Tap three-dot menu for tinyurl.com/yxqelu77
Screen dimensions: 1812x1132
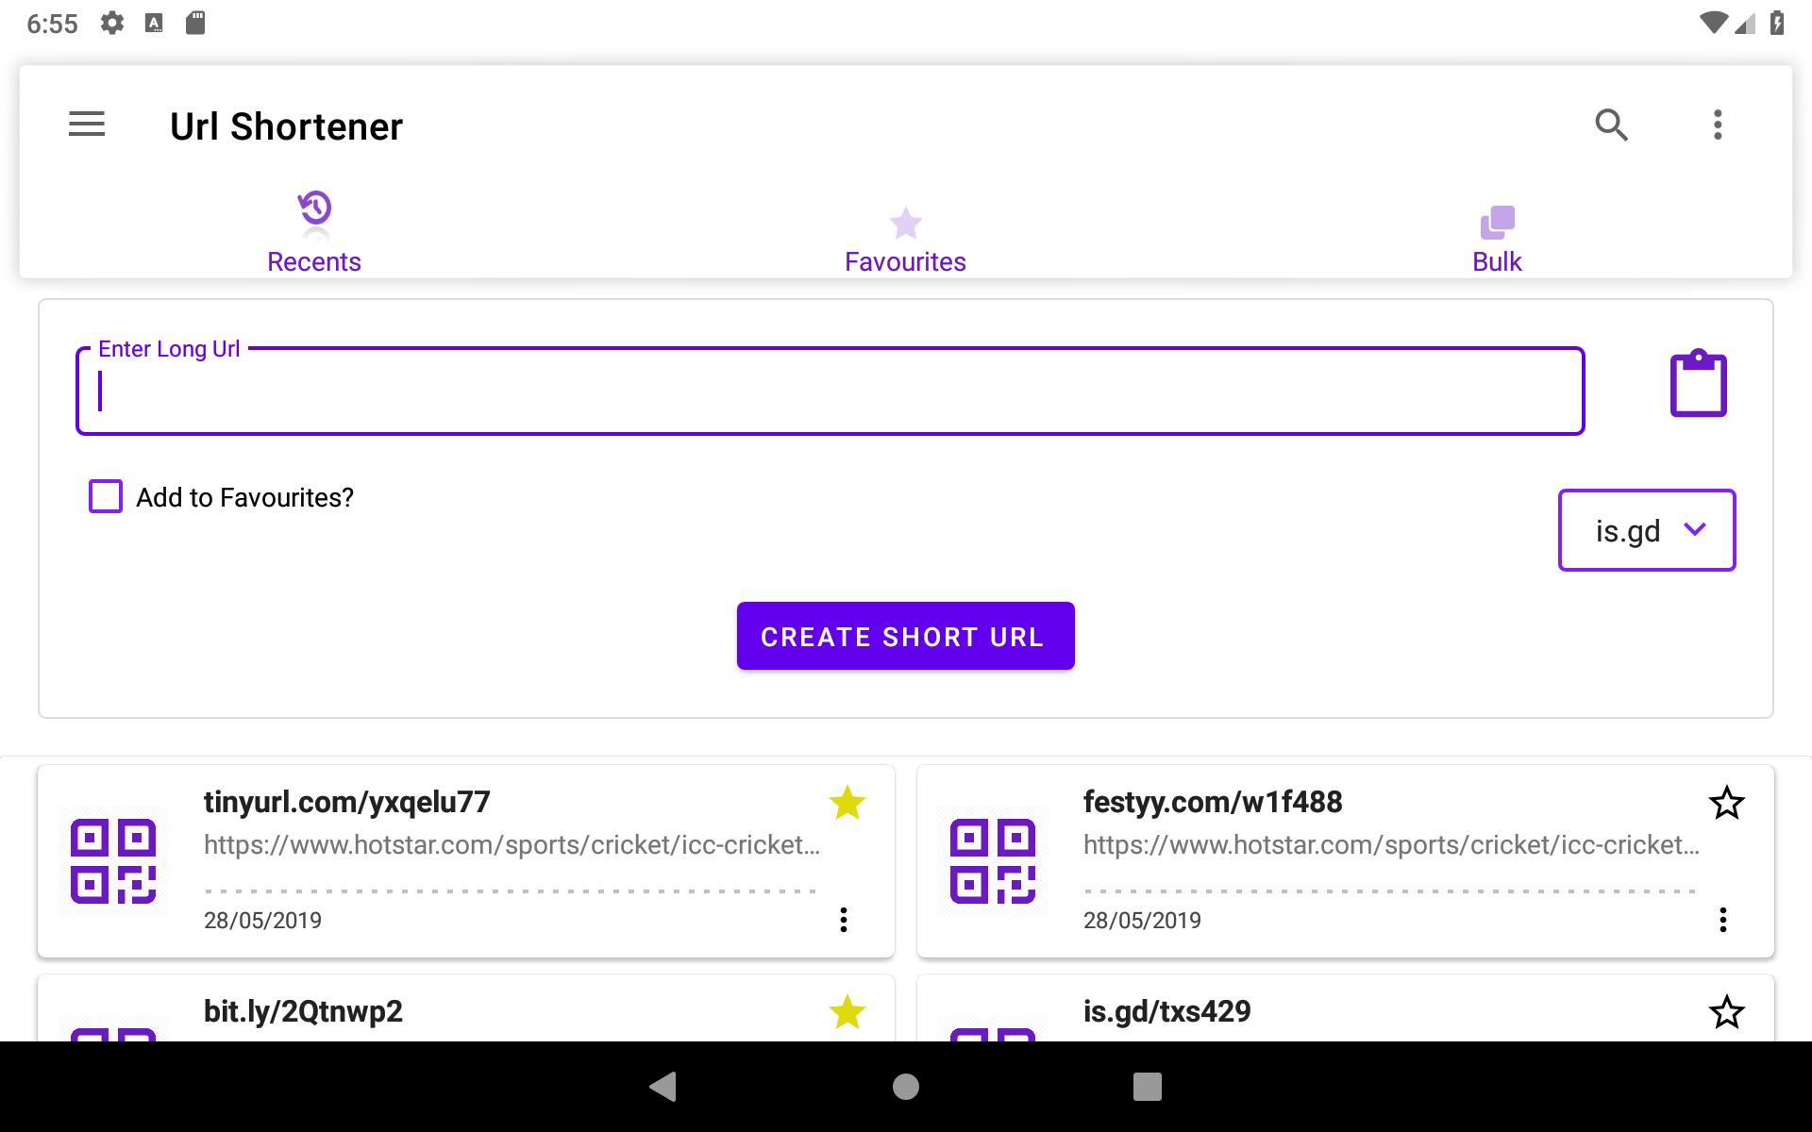(844, 920)
